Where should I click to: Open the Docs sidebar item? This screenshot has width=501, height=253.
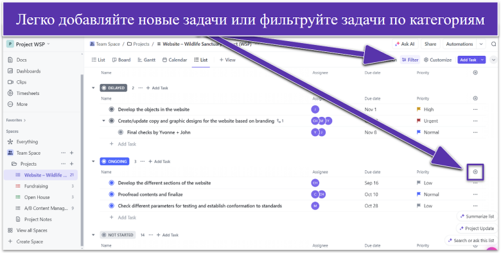21,60
